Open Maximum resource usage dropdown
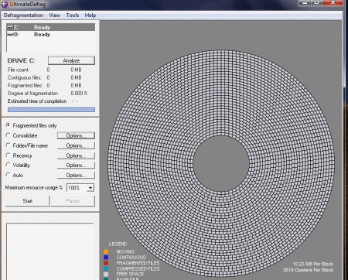The width and height of the screenshot is (348, 280). coord(90,188)
